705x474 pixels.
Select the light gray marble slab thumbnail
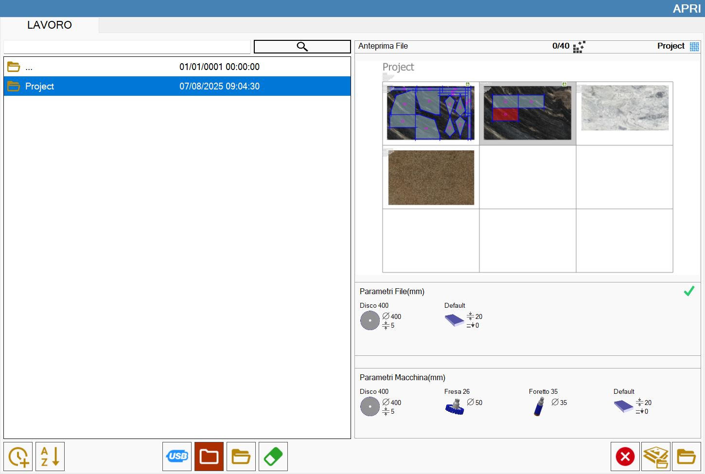tap(625, 108)
